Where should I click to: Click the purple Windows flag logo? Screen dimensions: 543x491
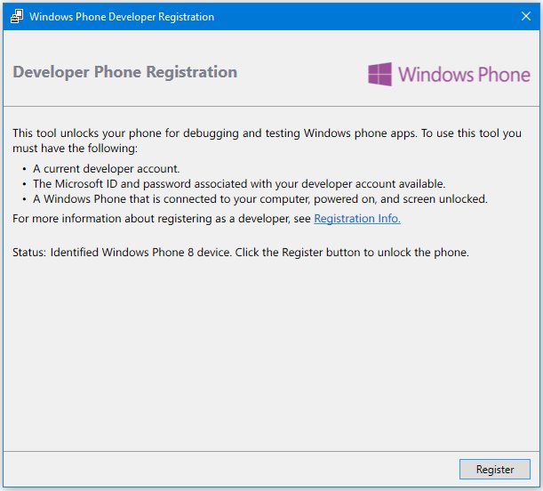379,74
